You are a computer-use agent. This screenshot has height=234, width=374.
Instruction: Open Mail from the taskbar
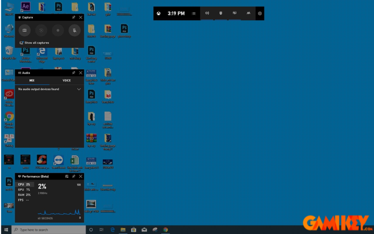click(x=144, y=230)
